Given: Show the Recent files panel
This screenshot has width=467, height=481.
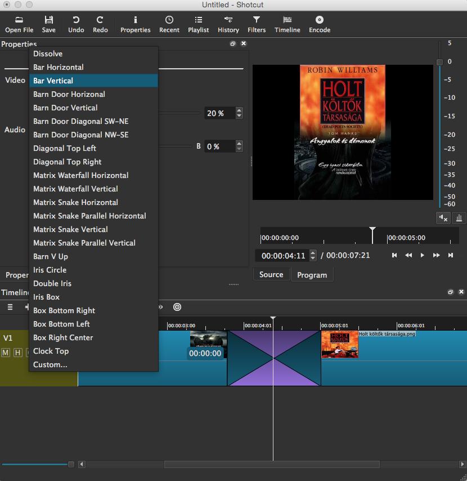Looking at the screenshot, I should [169, 25].
